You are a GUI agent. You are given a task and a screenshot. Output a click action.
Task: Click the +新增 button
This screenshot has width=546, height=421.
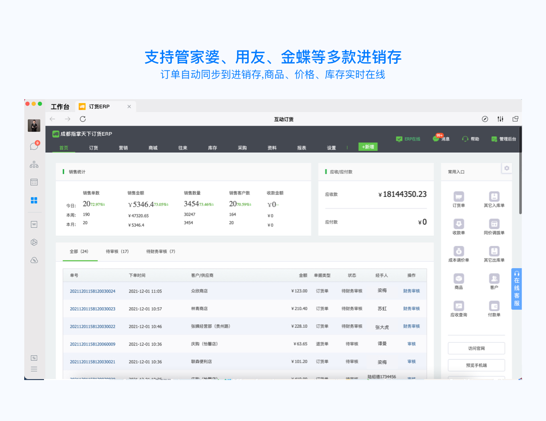(x=368, y=147)
